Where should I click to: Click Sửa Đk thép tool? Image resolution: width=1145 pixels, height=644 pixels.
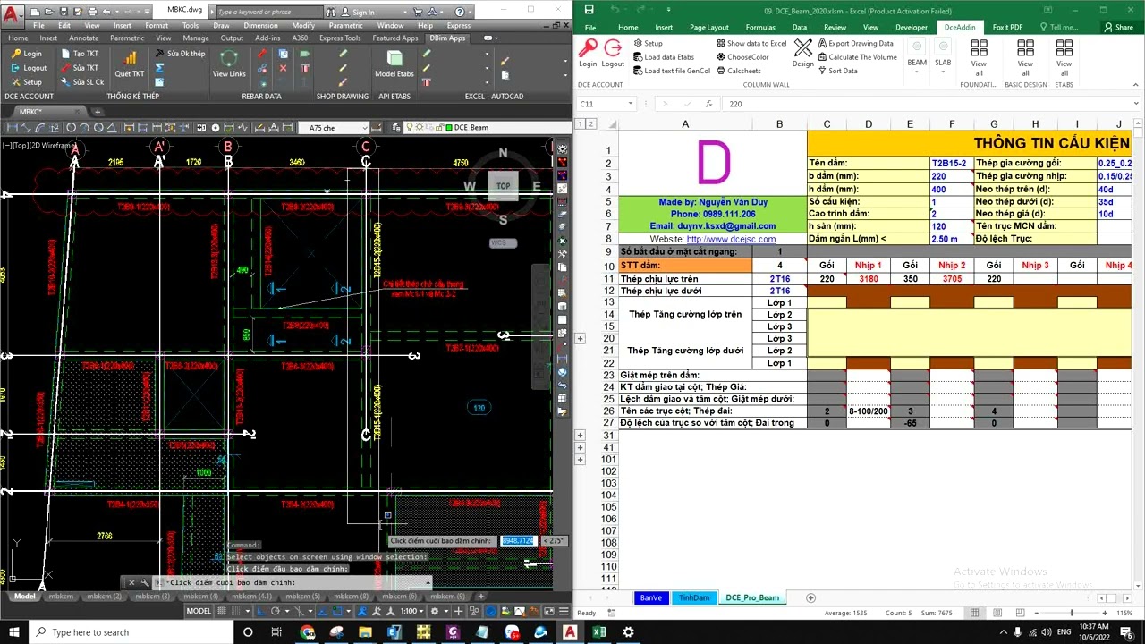coord(180,54)
